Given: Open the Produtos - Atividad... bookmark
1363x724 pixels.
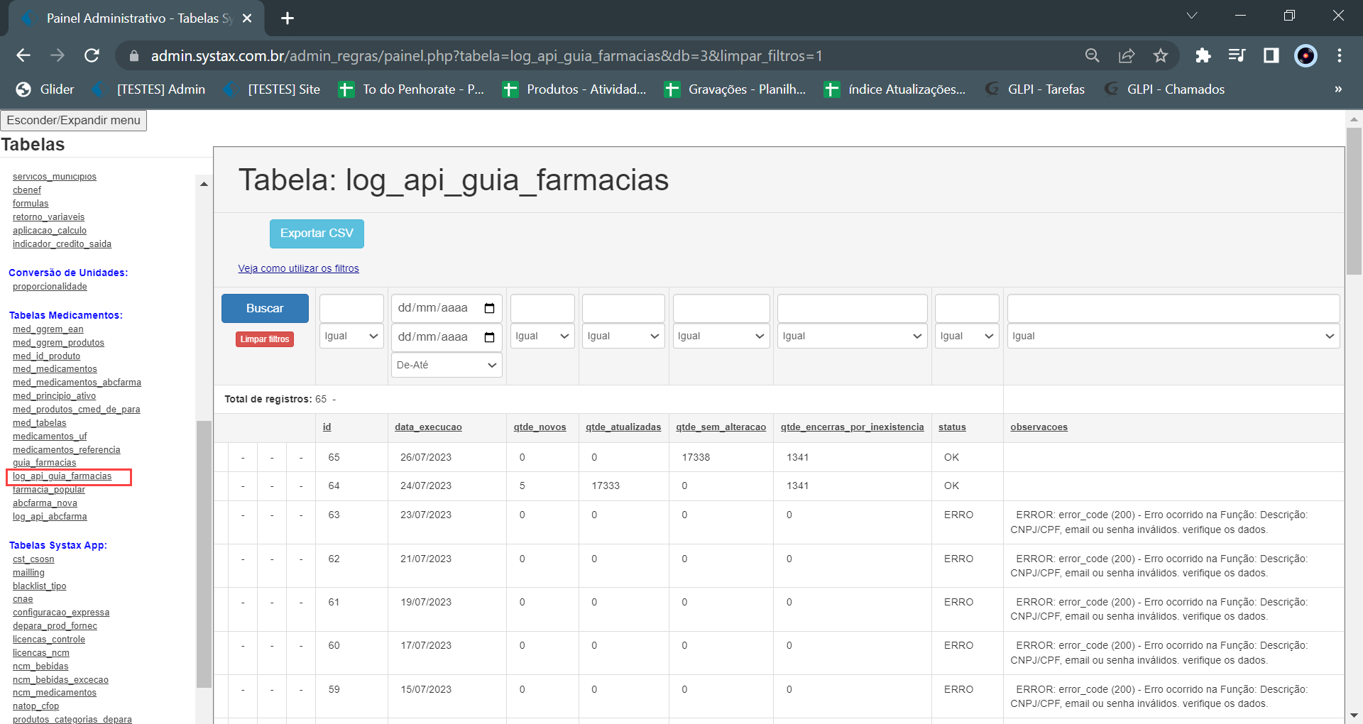Looking at the screenshot, I should [x=574, y=89].
